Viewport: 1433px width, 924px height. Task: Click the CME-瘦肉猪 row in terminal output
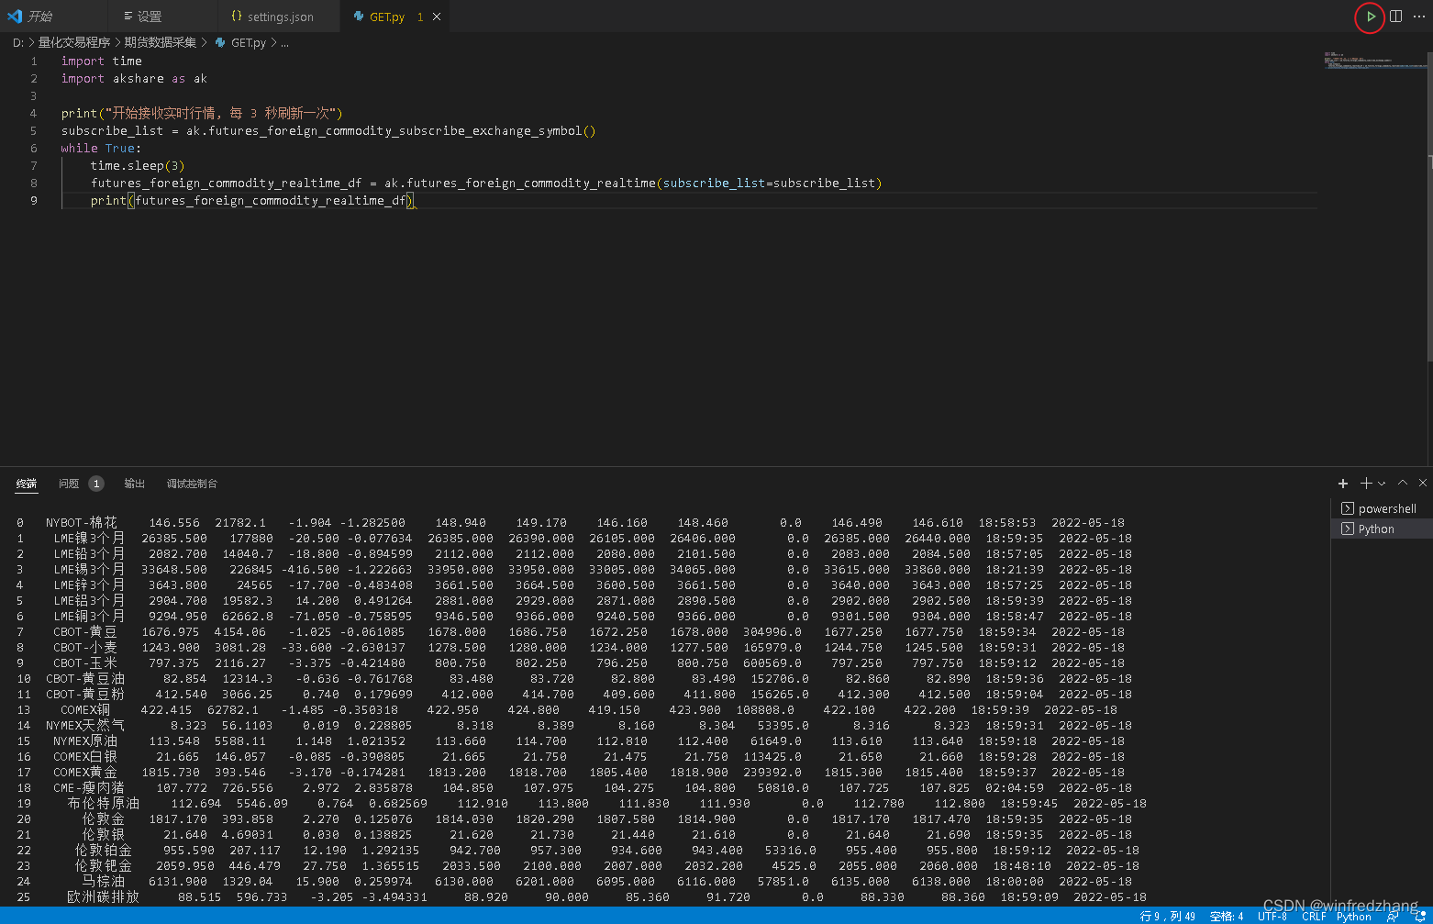[x=574, y=787]
